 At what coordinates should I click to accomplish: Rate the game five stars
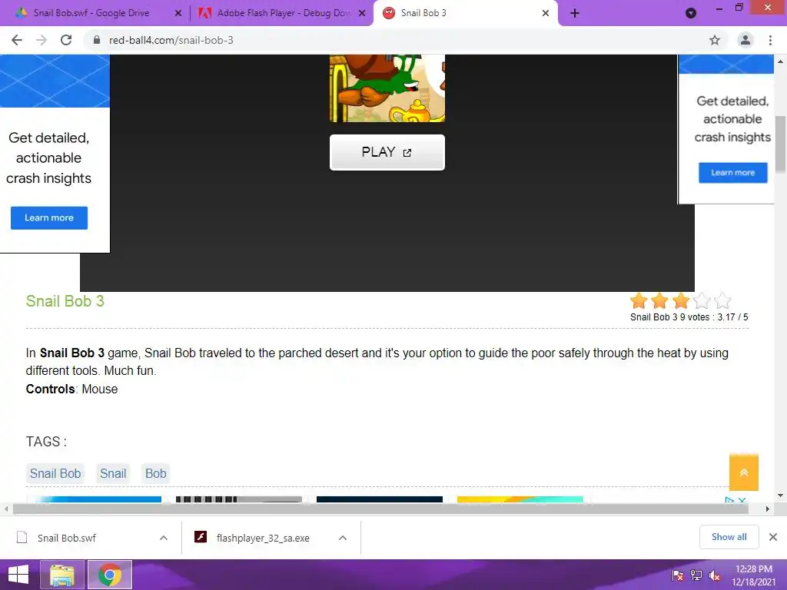click(x=722, y=301)
